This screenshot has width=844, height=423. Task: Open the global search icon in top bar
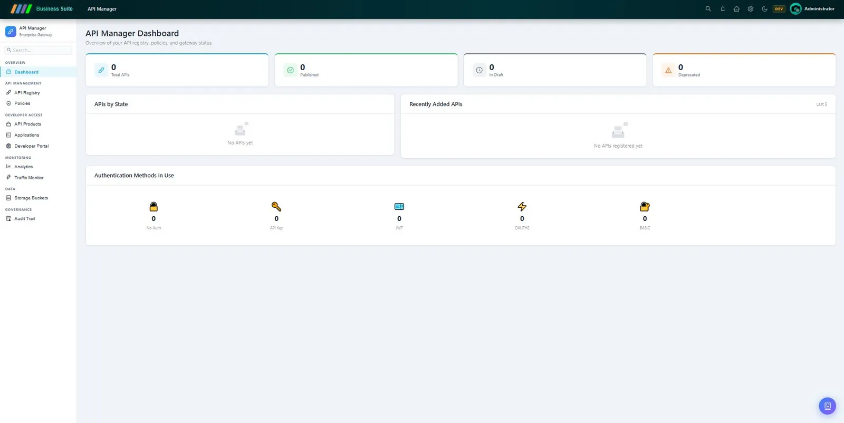click(x=708, y=9)
